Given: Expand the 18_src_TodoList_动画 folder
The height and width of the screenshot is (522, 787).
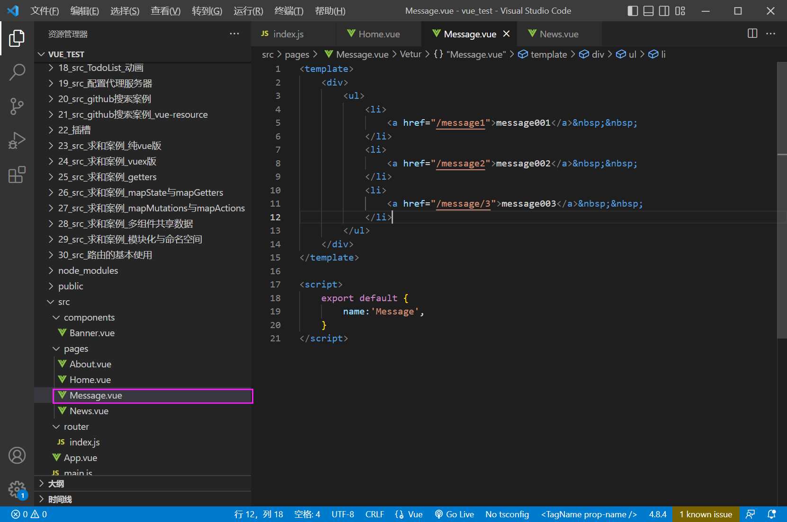Looking at the screenshot, I should pos(143,68).
